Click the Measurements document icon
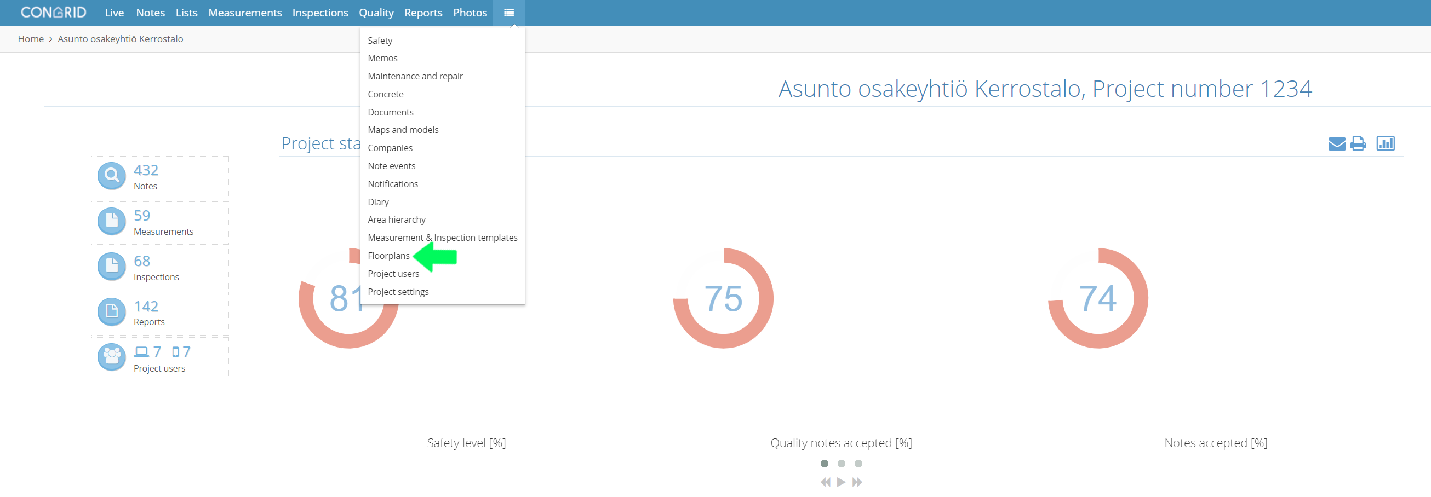Screen dimensions: 1431x497 click(112, 222)
